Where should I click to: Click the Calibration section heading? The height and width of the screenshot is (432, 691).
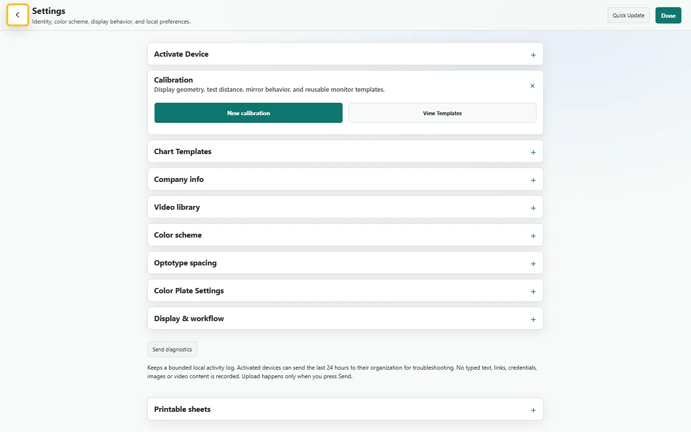tap(174, 80)
